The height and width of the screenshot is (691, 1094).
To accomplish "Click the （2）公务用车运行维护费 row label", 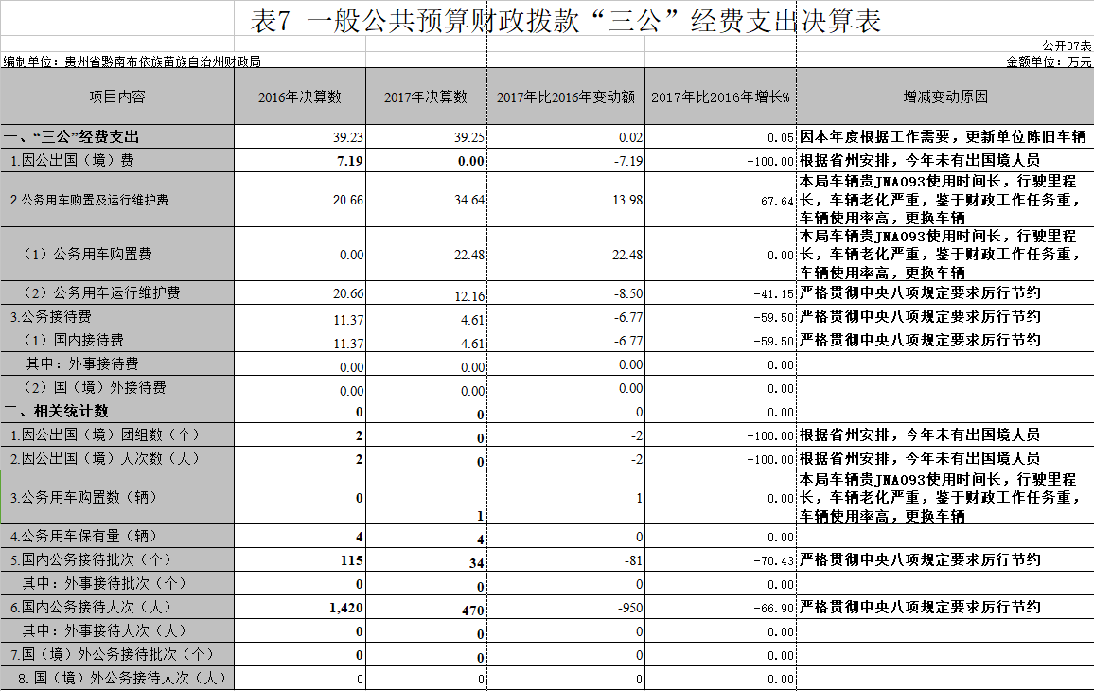I will [x=101, y=292].
